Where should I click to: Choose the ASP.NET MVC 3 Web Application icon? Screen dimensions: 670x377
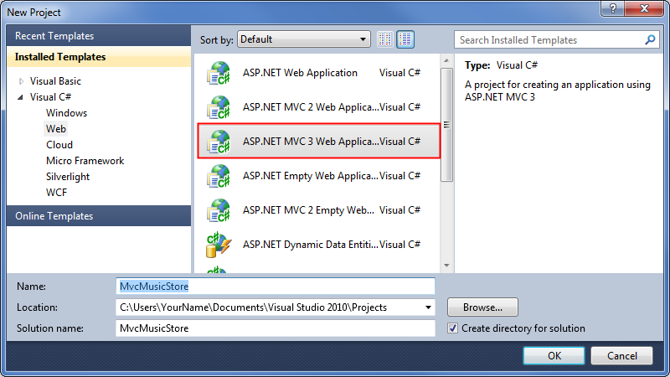coord(219,142)
